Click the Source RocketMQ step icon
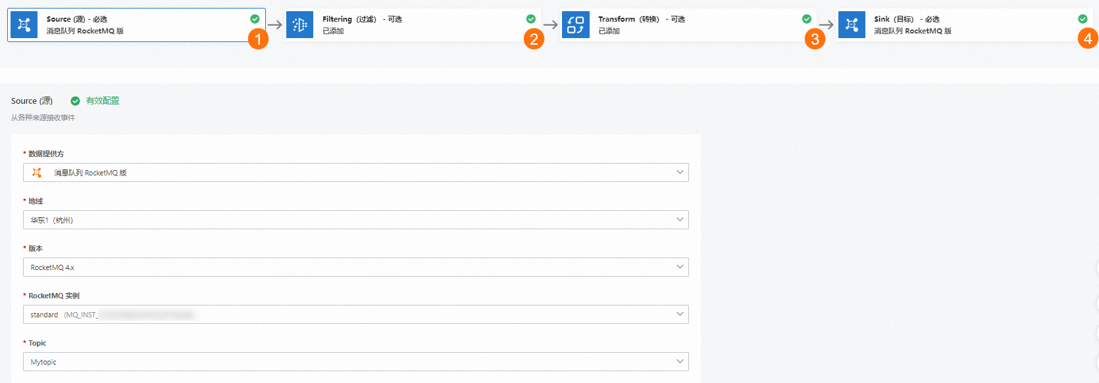Image resolution: width=1099 pixels, height=383 pixels. (x=24, y=25)
